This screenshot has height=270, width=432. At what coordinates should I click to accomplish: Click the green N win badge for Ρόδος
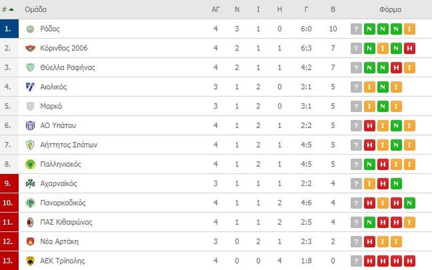pos(369,29)
